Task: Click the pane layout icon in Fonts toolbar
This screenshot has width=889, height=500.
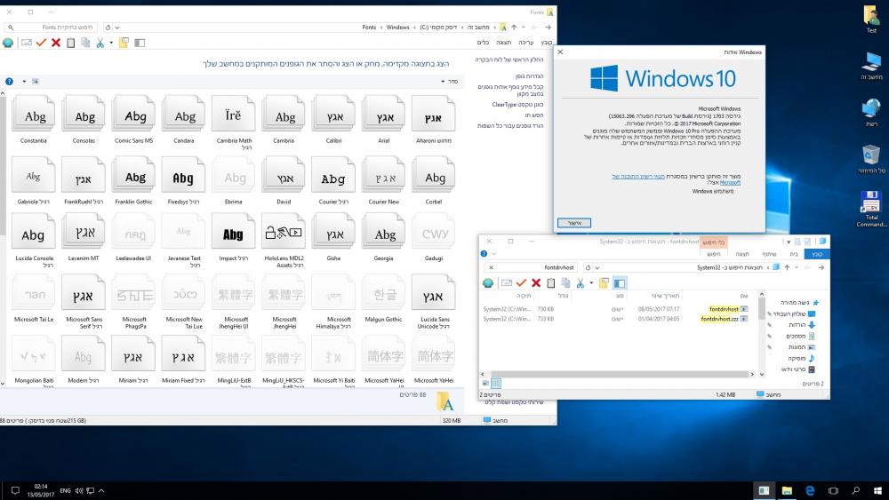Action: pos(140,43)
